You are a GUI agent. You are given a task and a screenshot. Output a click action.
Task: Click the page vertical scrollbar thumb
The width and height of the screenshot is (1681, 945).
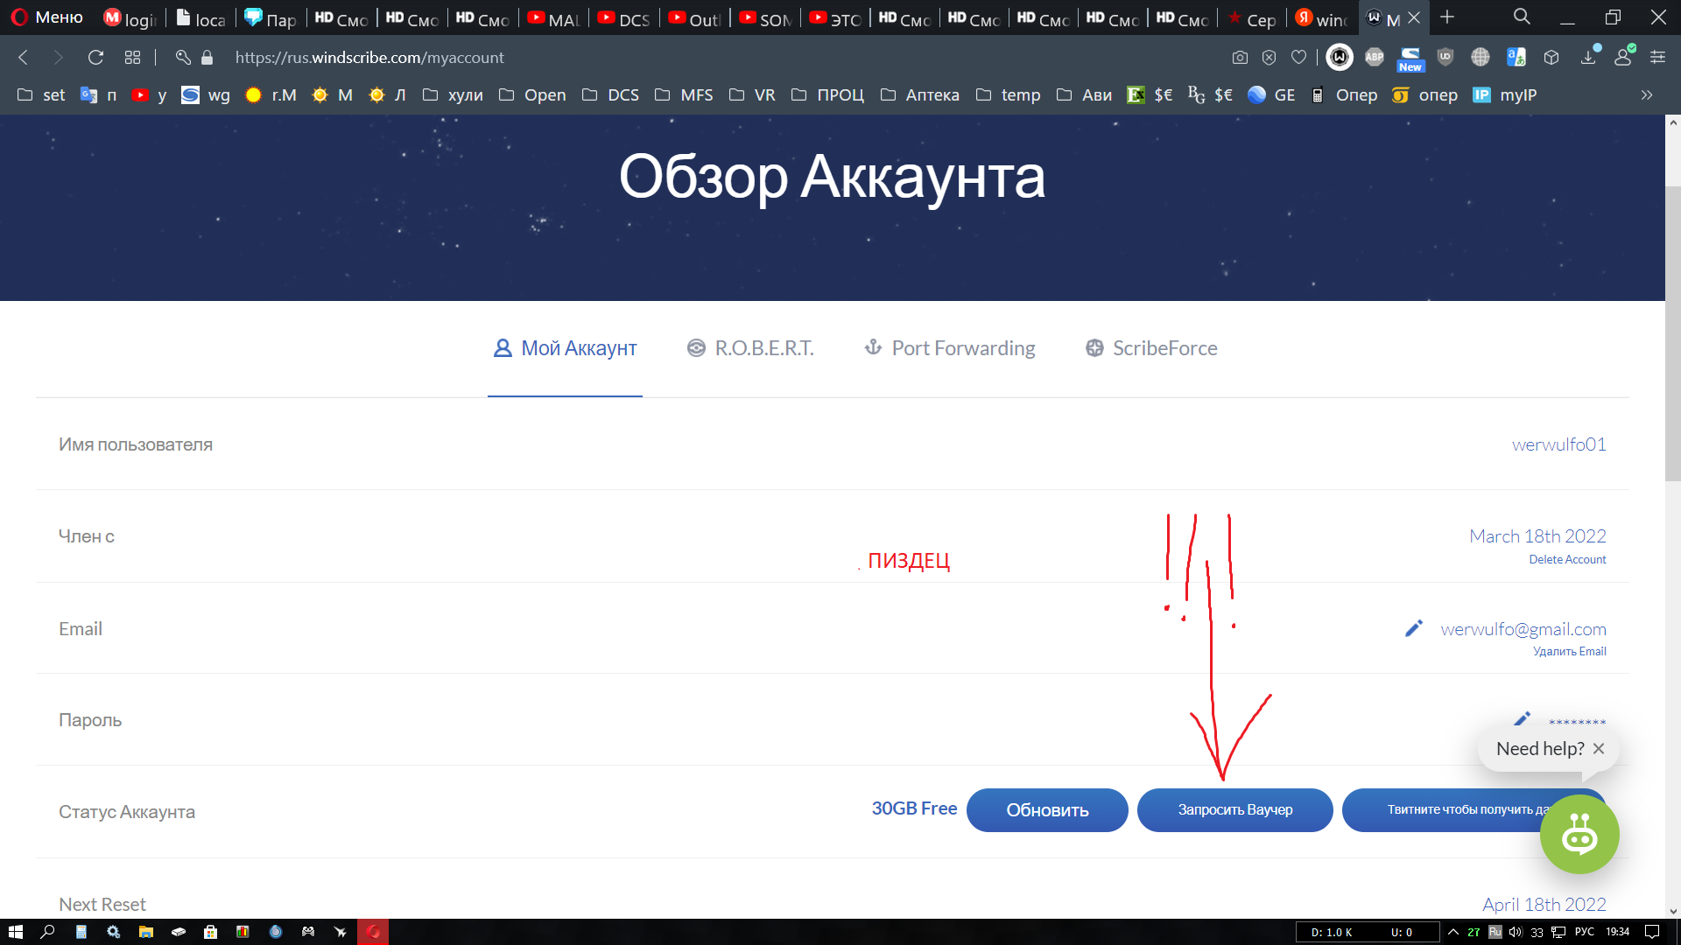1672,333
